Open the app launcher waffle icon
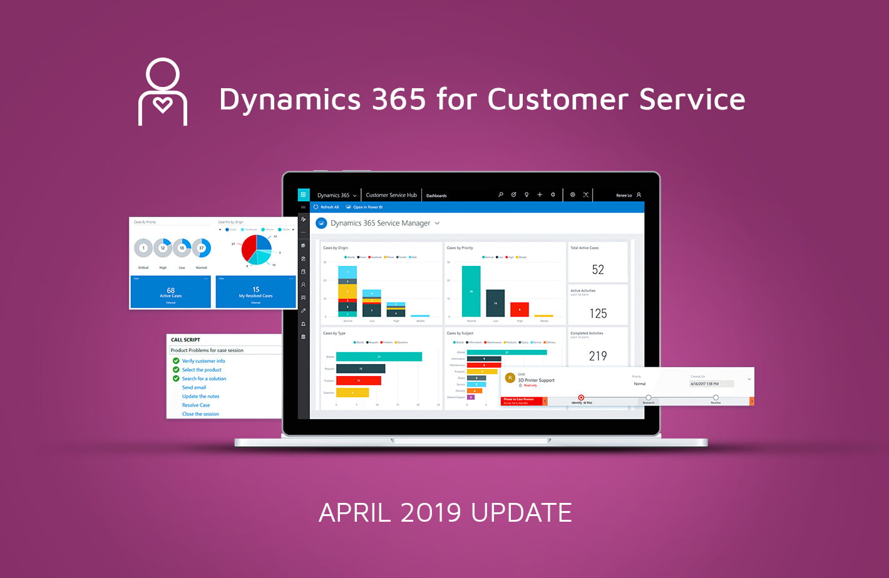 304,195
